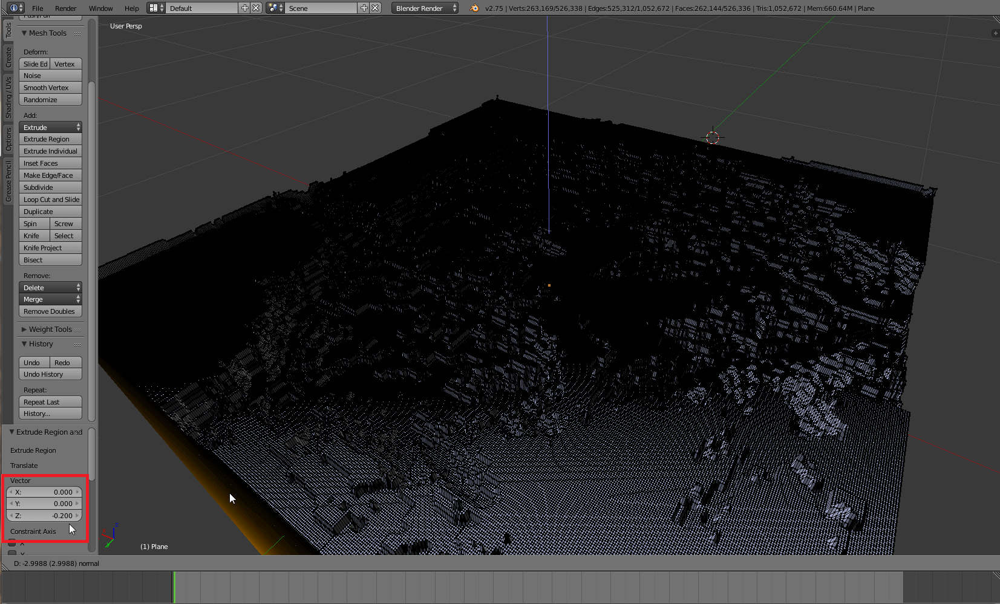The image size is (1000, 604).
Task: Click the Inset Faces button
Action: 50,163
